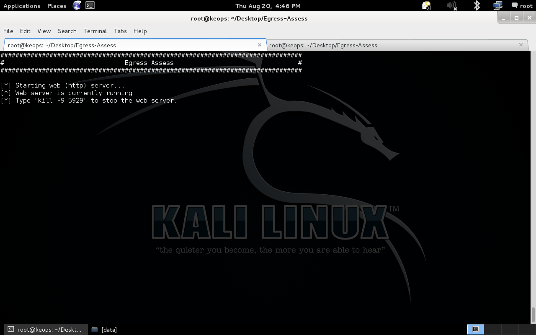Open a new terminal from the panel launcher
Viewport: 536px width, 335px height.
point(90,5)
